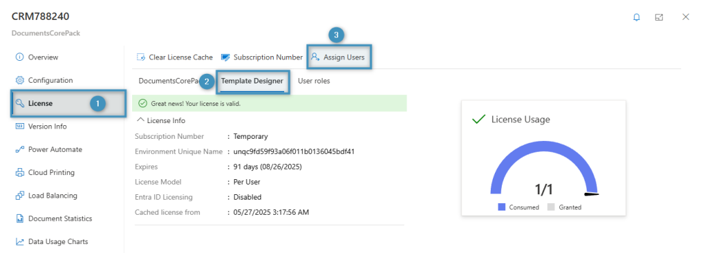Click the Document Statistics icon
Viewport: 701px width, 253px height.
(19, 219)
